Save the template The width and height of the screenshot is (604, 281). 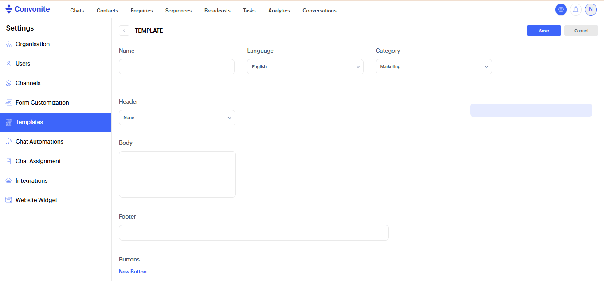(x=544, y=31)
